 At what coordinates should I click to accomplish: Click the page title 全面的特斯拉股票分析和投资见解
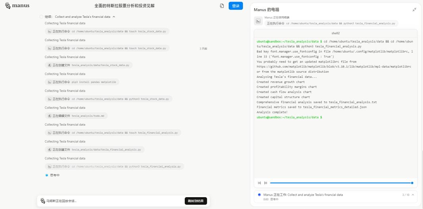(124, 6)
